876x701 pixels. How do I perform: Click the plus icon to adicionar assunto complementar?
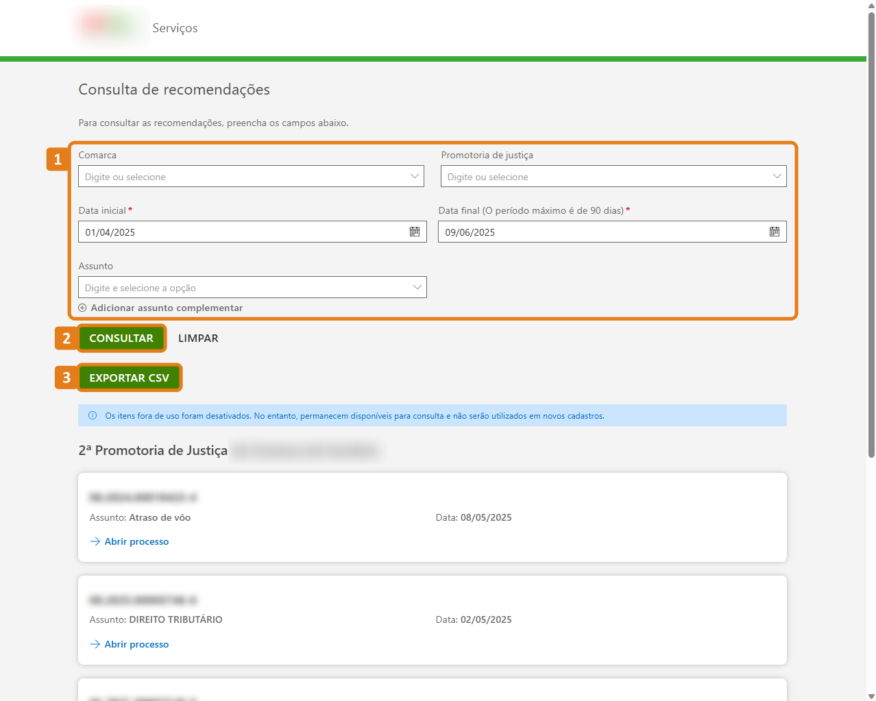[83, 308]
